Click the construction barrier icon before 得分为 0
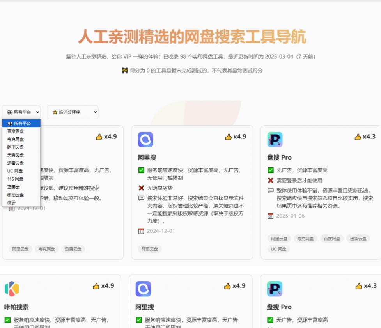The width and height of the screenshot is (381, 328). [125, 71]
